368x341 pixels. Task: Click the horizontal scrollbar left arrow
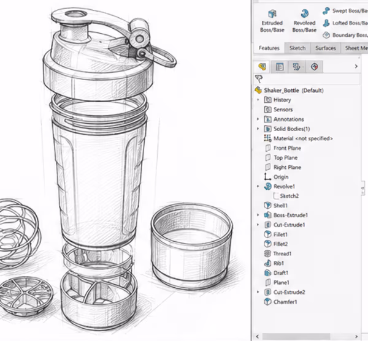pos(257,337)
